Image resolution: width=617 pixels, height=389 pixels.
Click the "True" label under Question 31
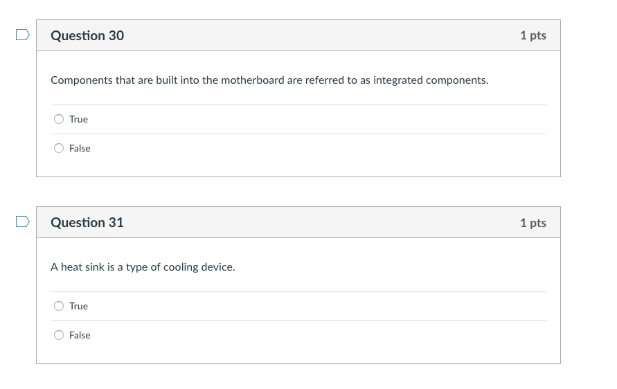(x=78, y=306)
